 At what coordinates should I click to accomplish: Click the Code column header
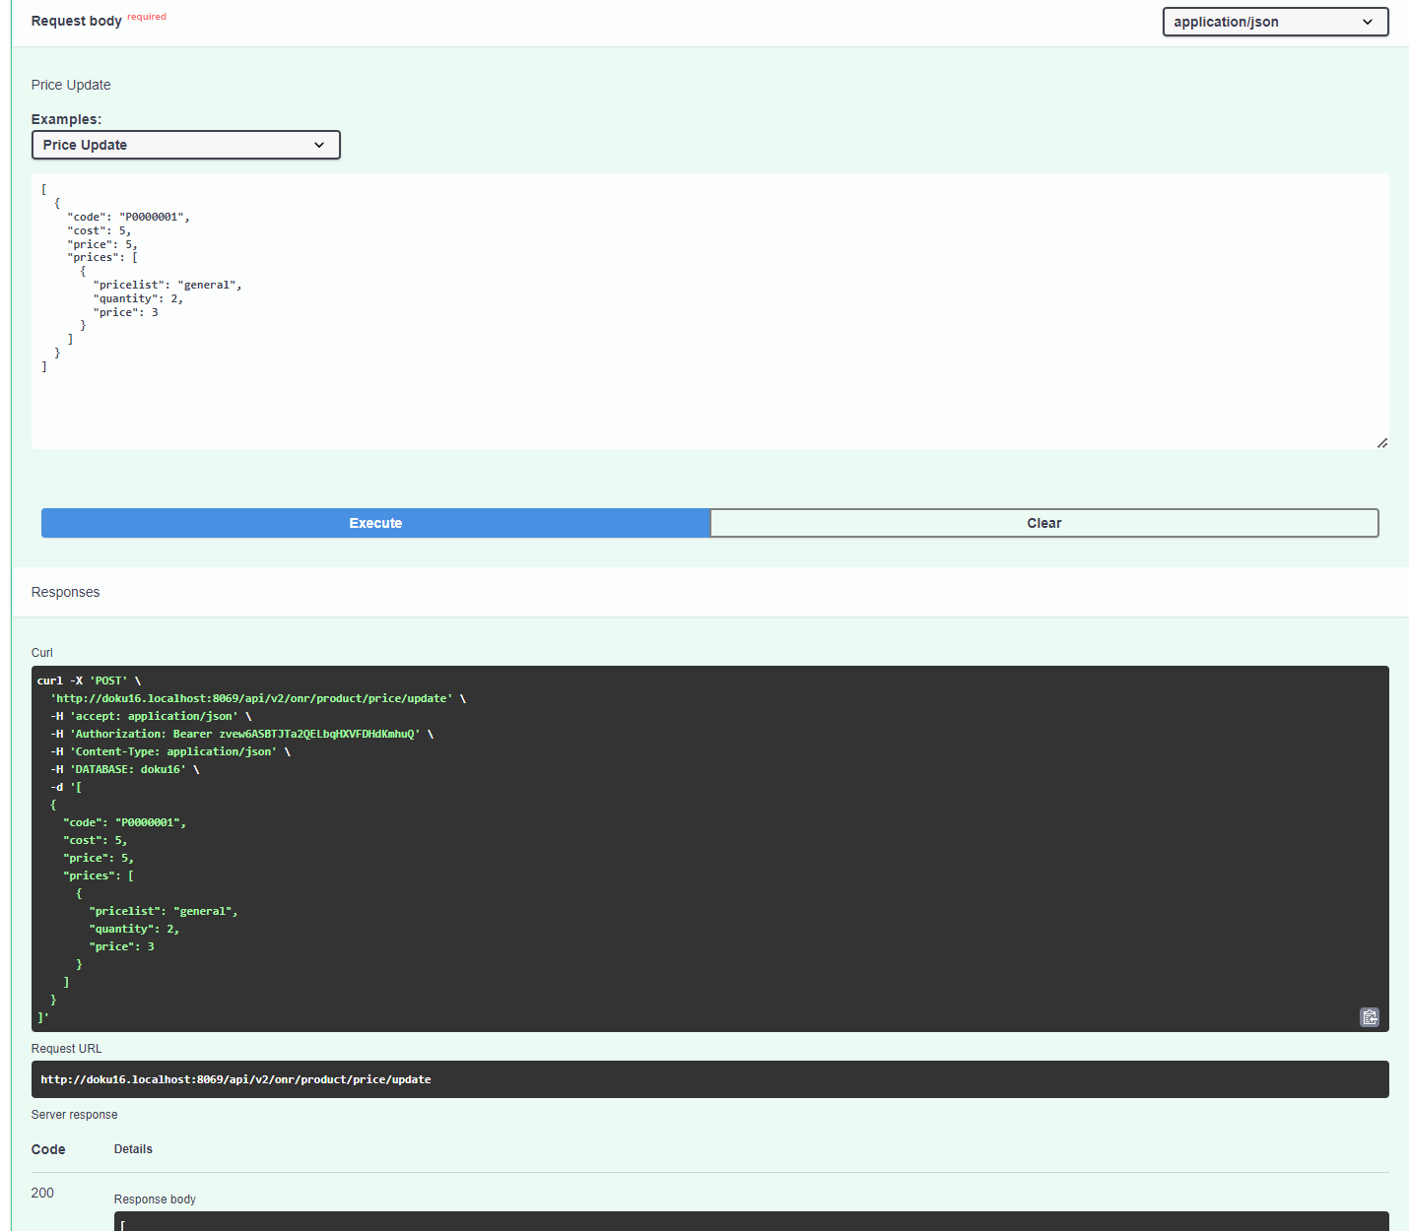click(x=48, y=1149)
